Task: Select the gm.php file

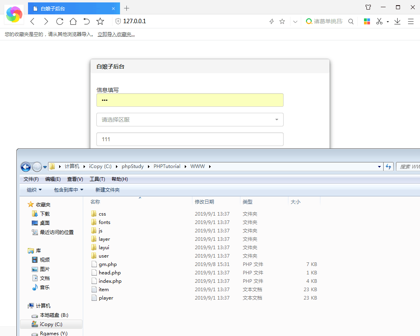Action: [x=108, y=264]
